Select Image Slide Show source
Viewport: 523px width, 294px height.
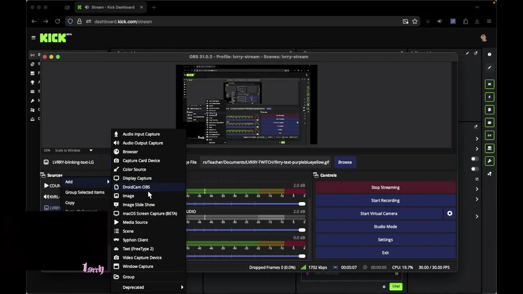pos(148,205)
